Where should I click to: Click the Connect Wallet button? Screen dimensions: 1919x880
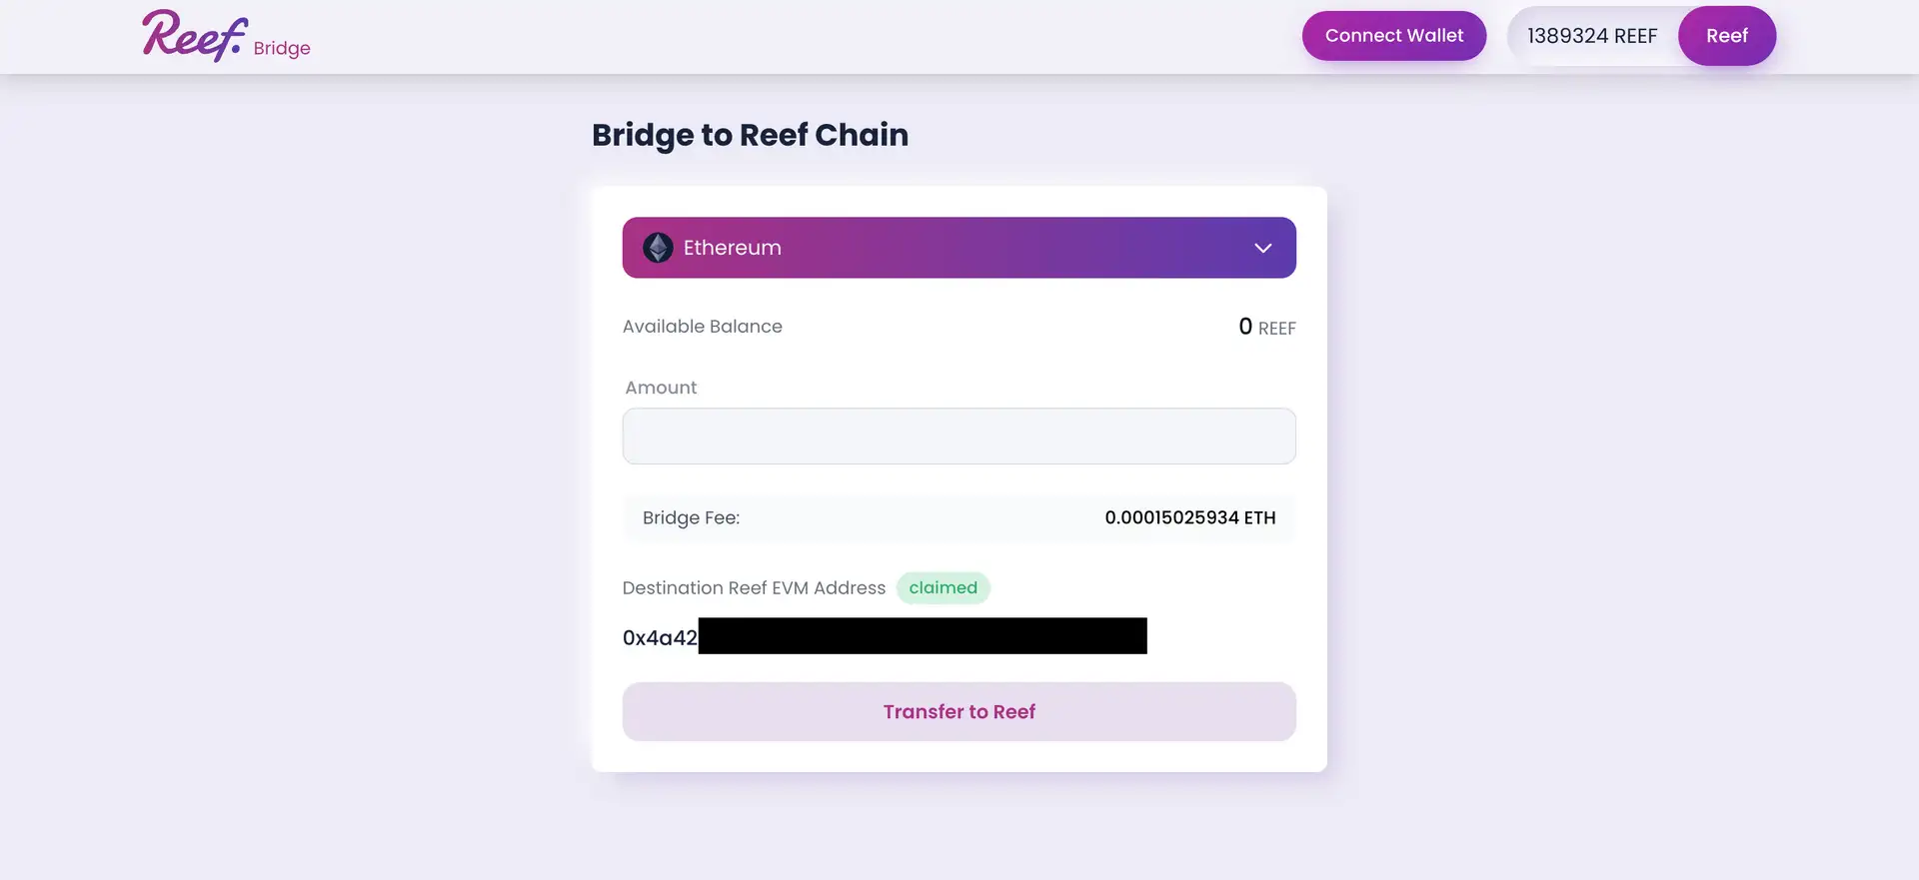pyautogui.click(x=1393, y=36)
